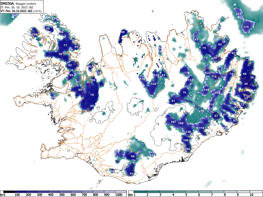
Task: Click the map value '53'
Action: click(246, 98)
